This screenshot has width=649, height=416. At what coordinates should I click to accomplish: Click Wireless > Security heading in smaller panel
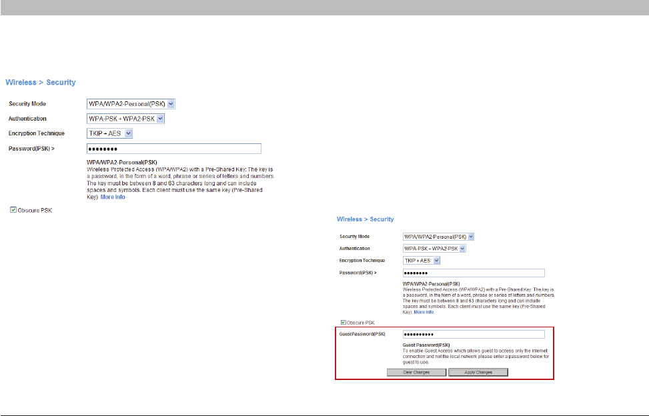365,219
